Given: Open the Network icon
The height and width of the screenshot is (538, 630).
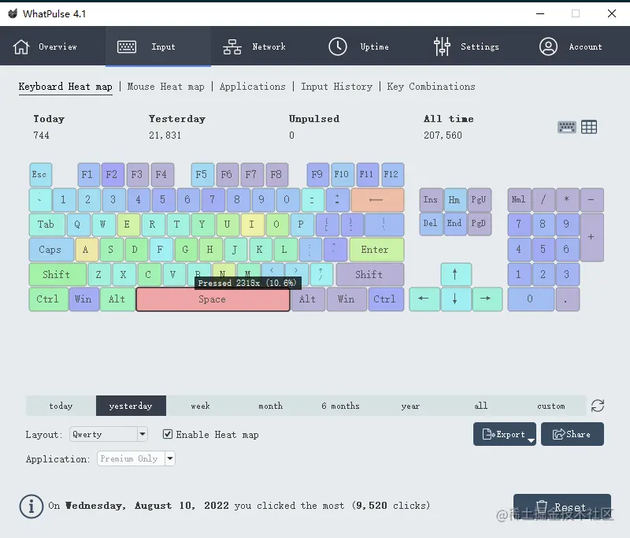Looking at the screenshot, I should pos(232,46).
